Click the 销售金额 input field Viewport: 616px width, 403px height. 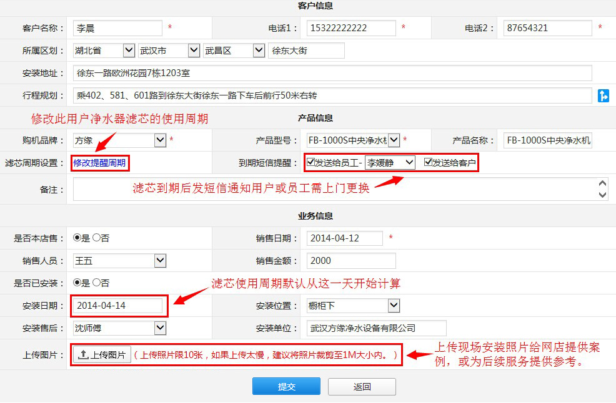tap(351, 261)
